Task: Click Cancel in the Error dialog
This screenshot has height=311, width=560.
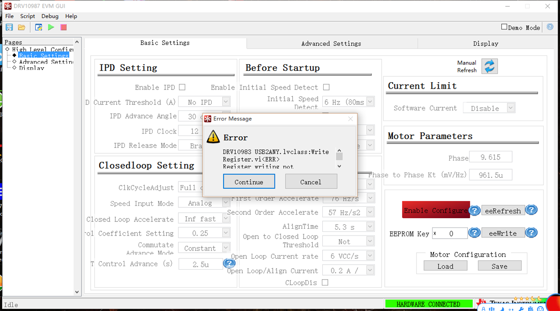Action: pyautogui.click(x=311, y=181)
